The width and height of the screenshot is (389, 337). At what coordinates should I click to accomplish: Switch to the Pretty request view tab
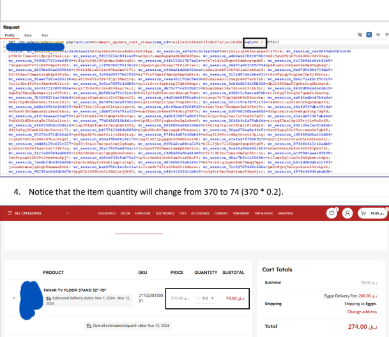10,35
